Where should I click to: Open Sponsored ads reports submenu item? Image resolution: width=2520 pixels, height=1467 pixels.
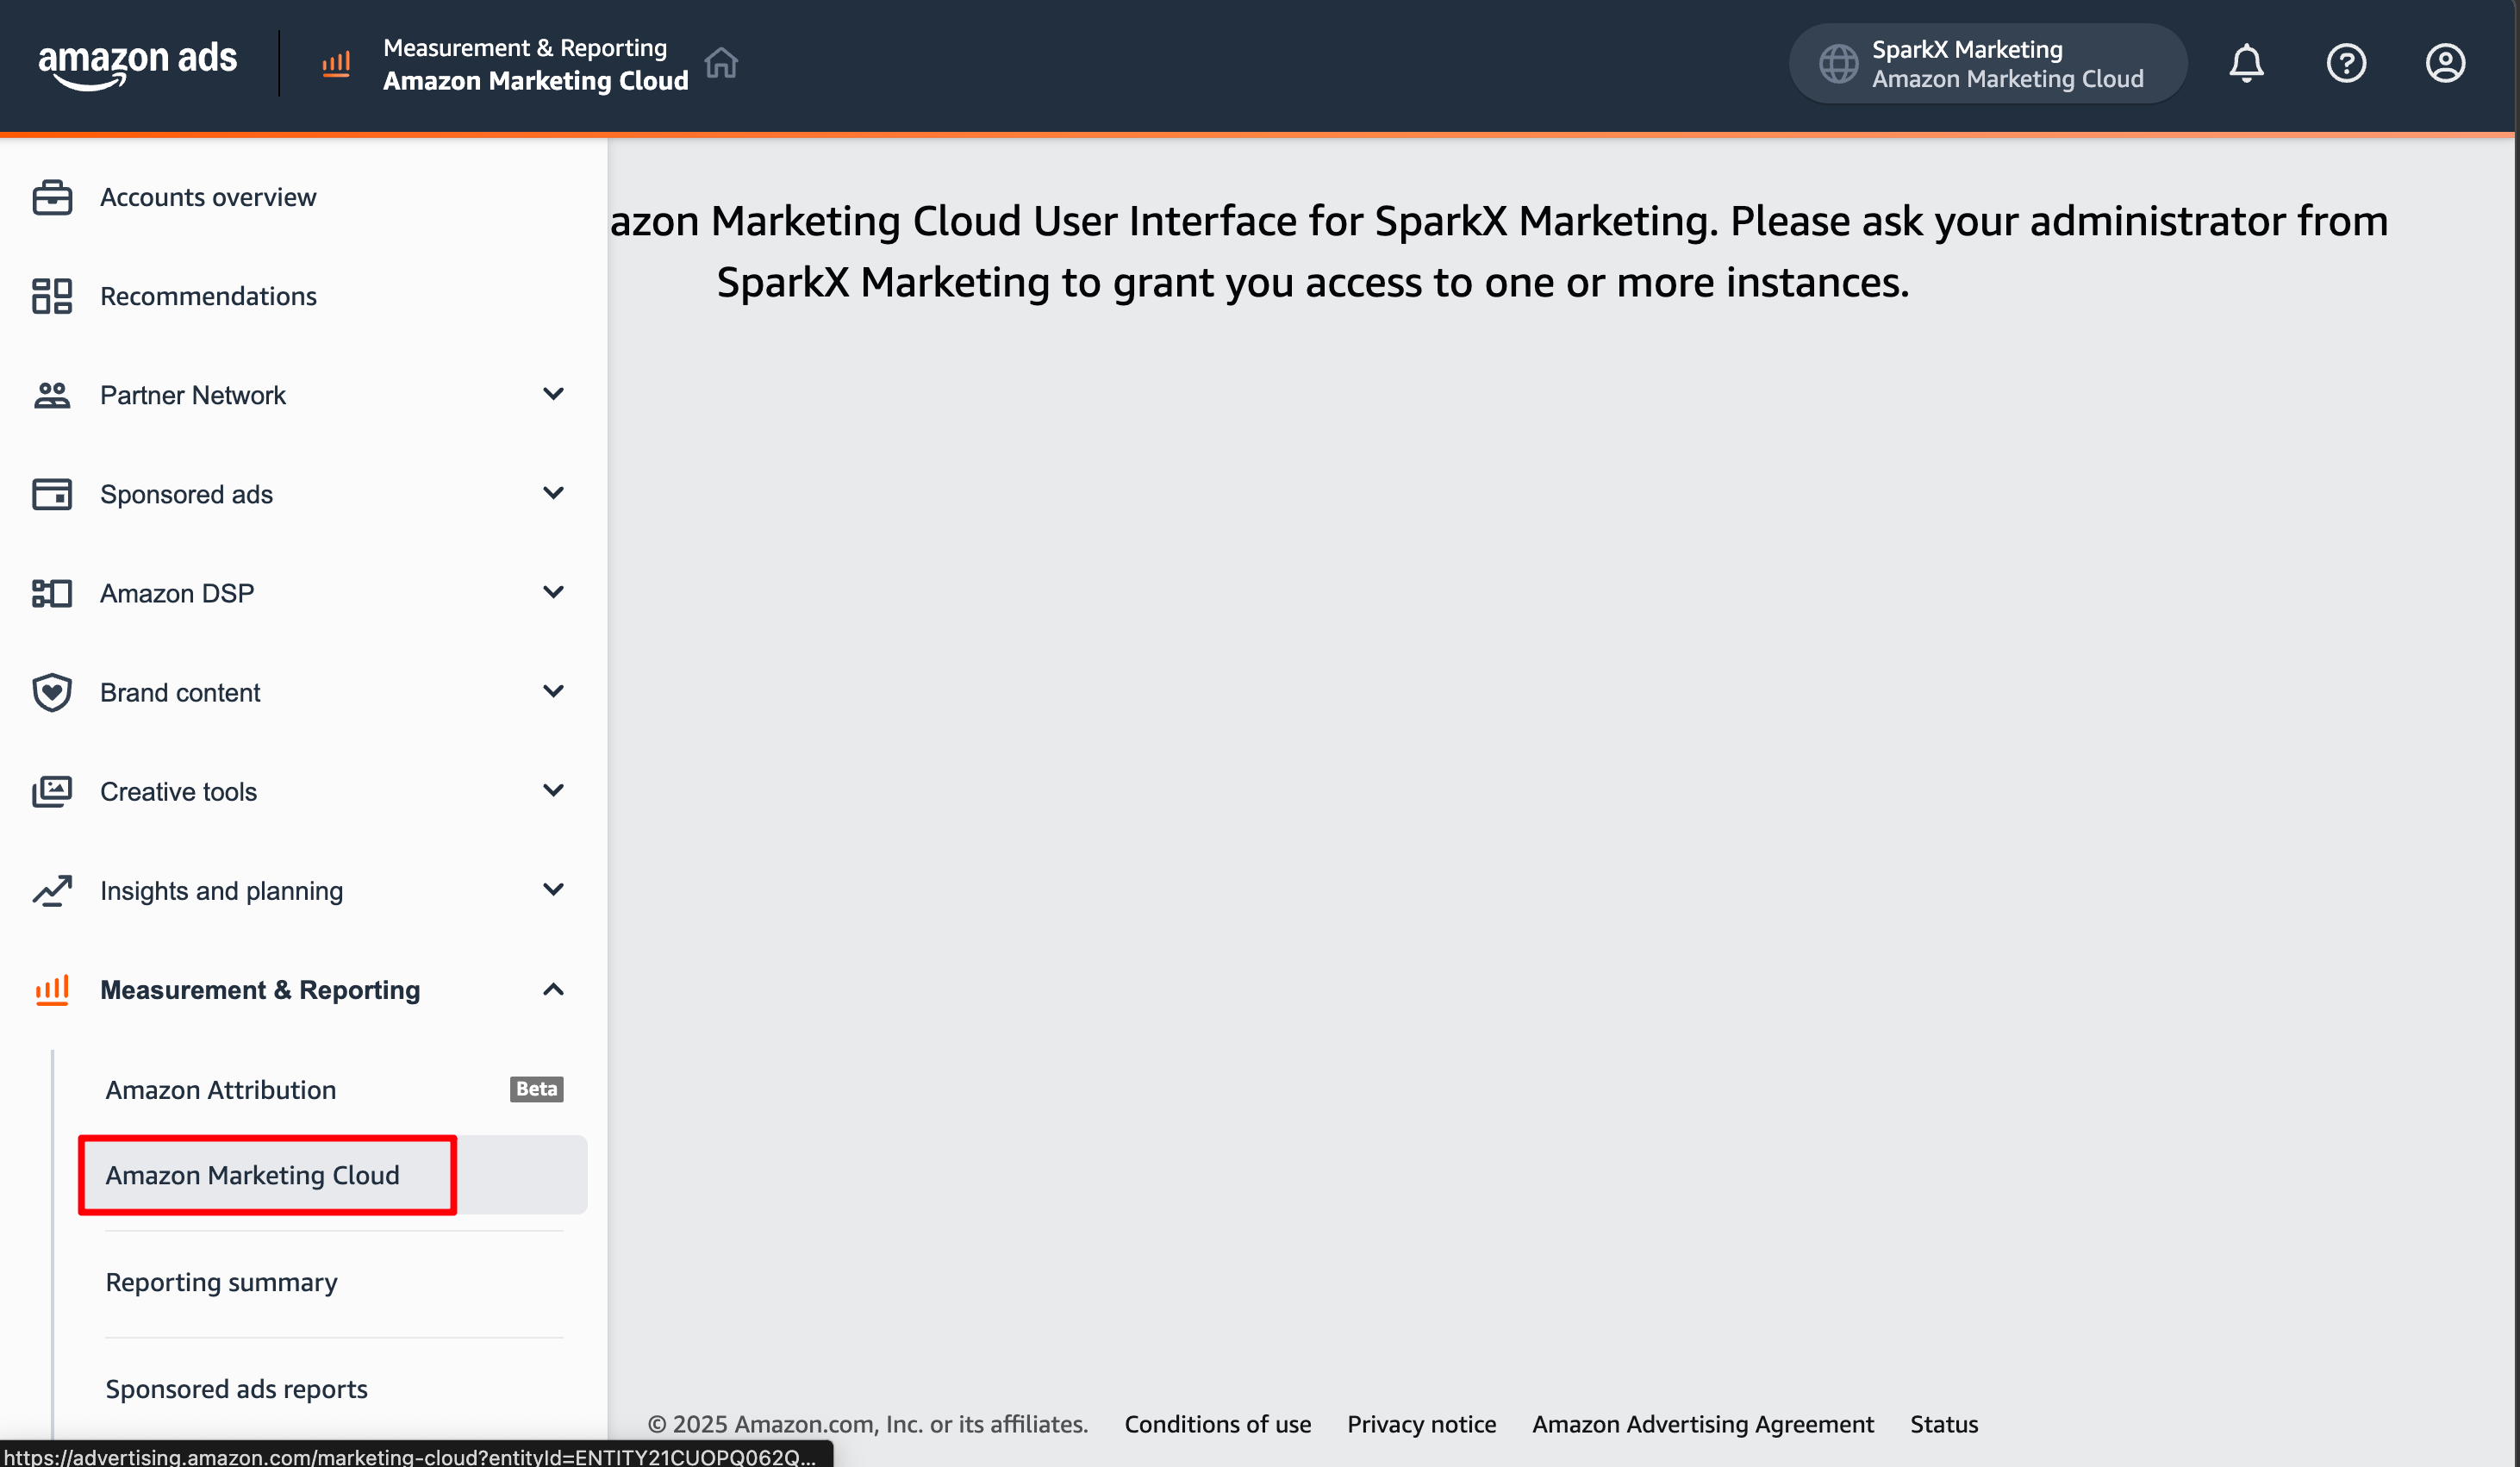(x=236, y=1388)
